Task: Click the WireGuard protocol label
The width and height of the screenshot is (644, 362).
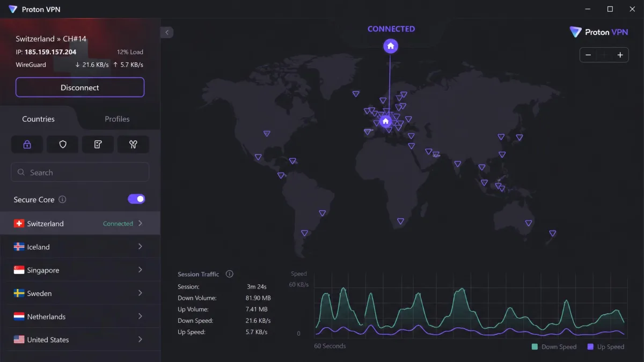Action: click(31, 64)
